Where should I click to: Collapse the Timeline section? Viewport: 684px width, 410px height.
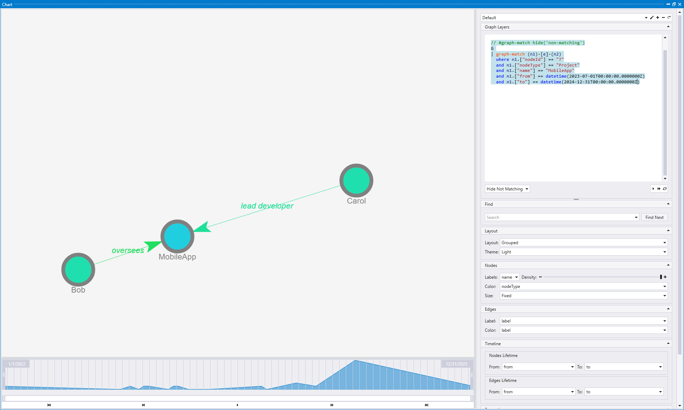click(x=668, y=344)
